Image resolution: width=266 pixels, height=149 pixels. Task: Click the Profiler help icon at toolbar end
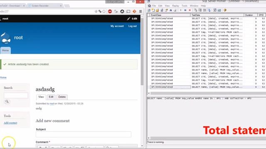click(225, 10)
